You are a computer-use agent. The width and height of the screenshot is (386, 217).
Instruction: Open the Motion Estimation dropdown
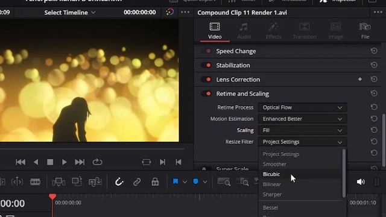(x=302, y=119)
